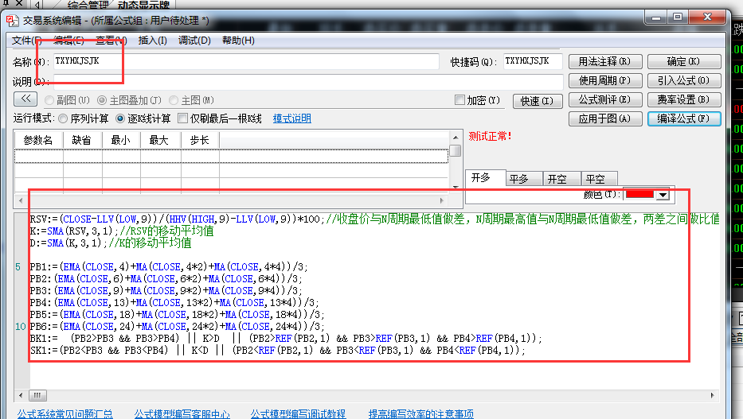Click the SK1 formula code line
The width and height of the screenshot is (743, 419).
(277, 351)
